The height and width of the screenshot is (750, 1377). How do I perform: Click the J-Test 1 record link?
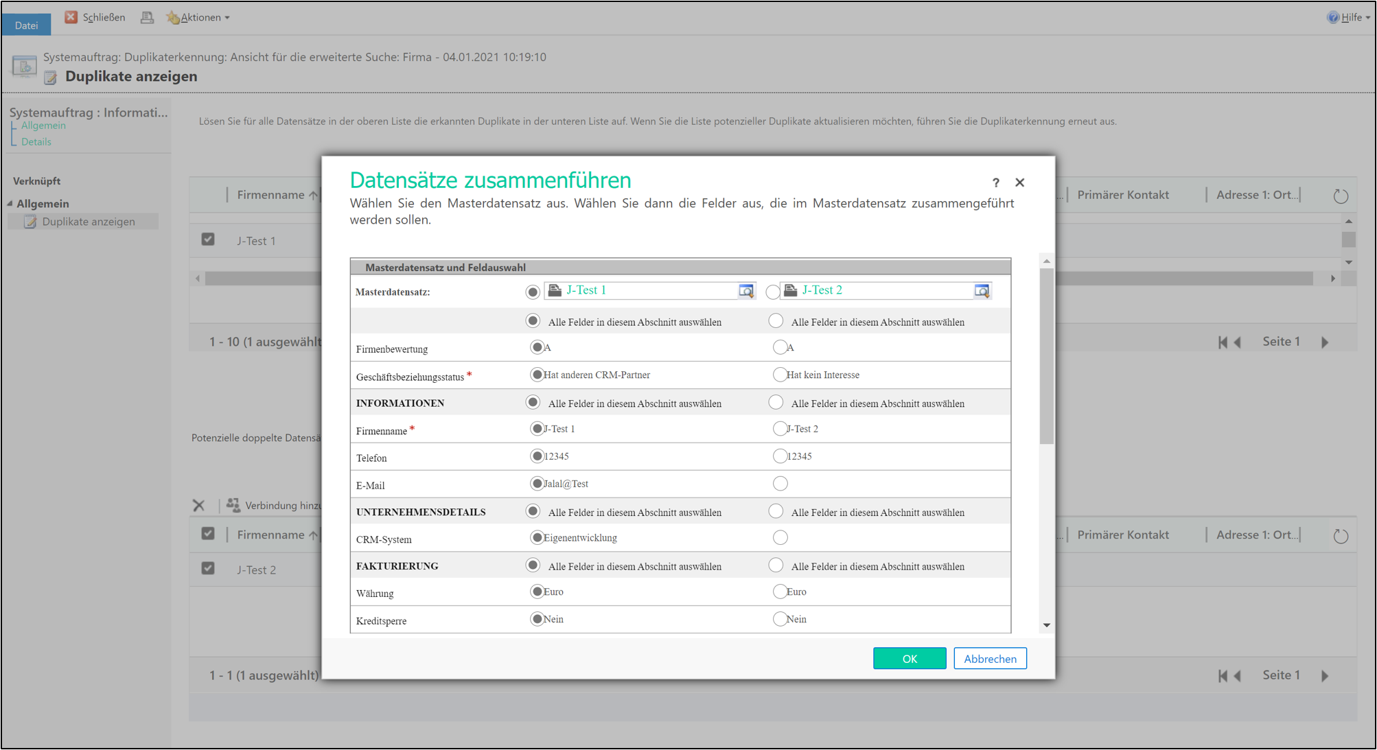(x=586, y=290)
